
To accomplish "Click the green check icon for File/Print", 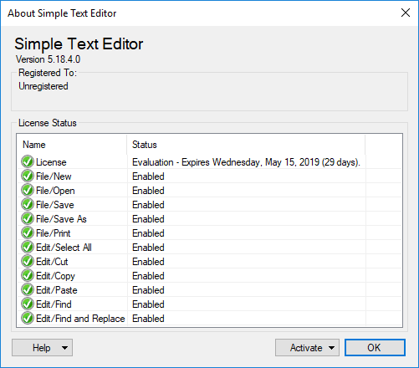I will [x=28, y=233].
